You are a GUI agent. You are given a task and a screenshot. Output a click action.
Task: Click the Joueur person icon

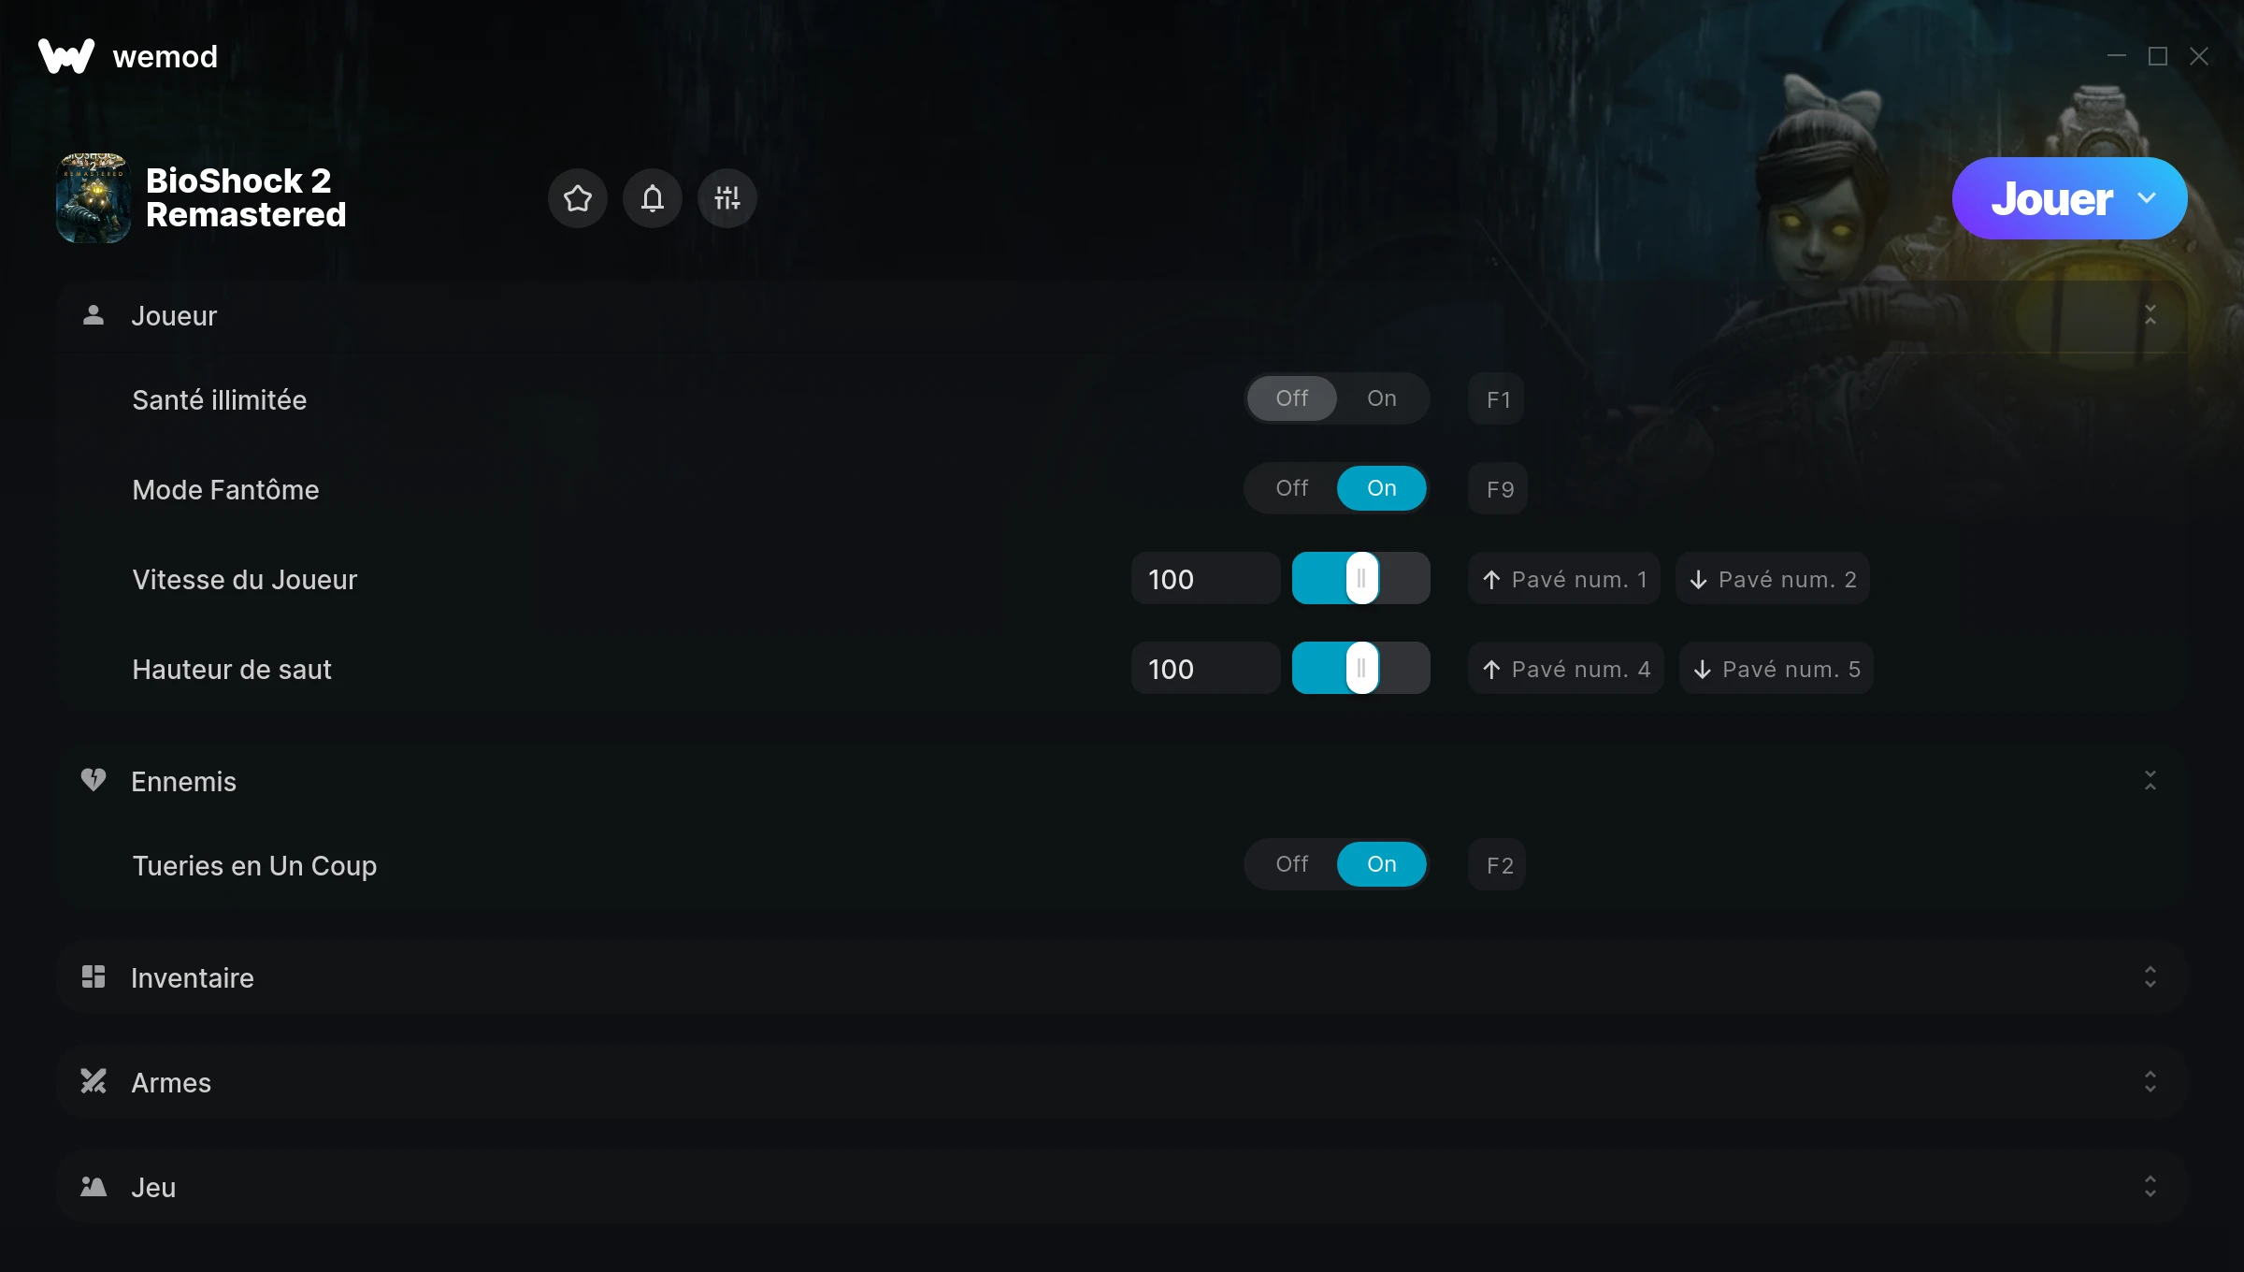93,315
